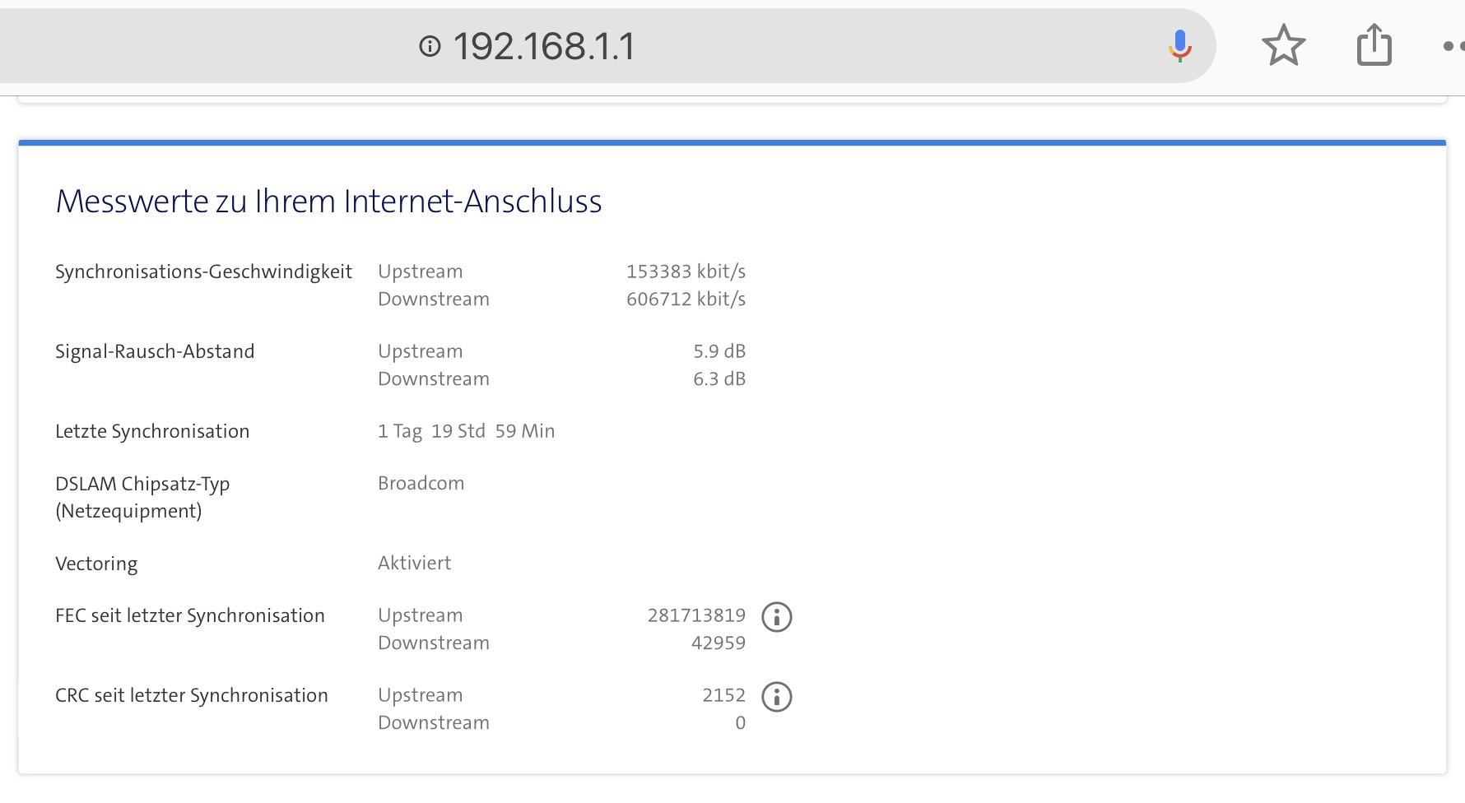The height and width of the screenshot is (803, 1465).
Task: Click the Vectoring row label
Action: pyautogui.click(x=96, y=564)
